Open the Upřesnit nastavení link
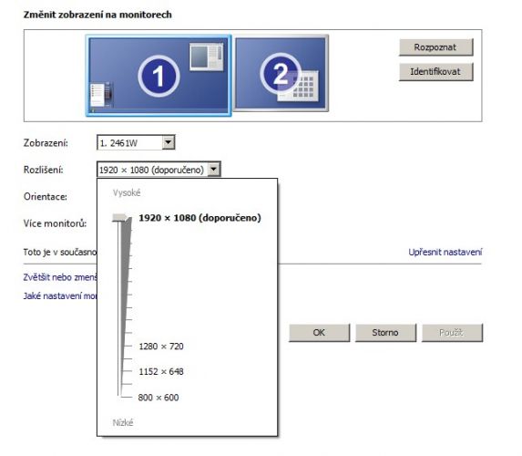 [445, 252]
